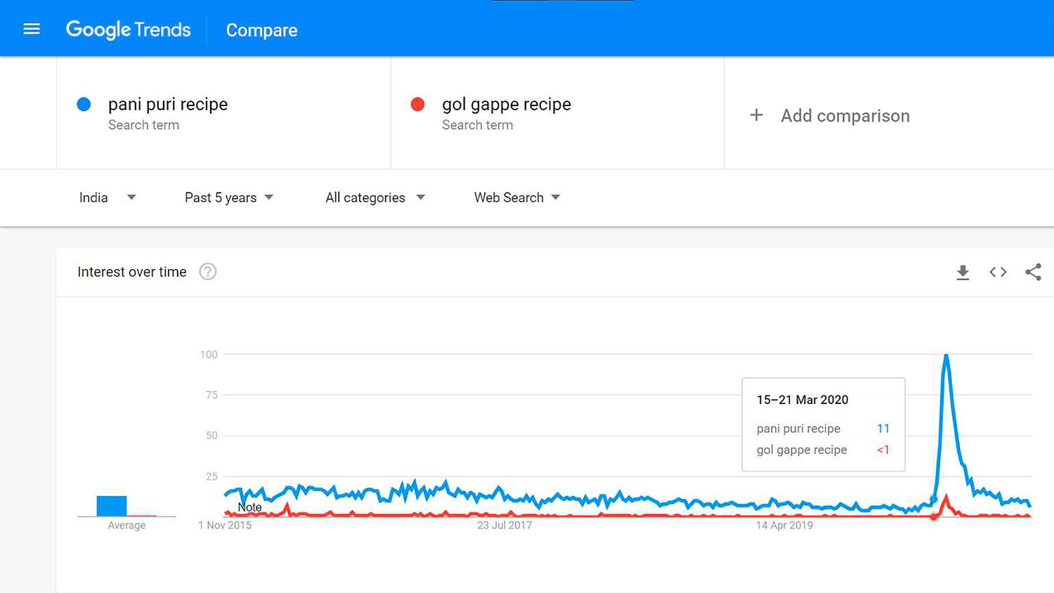Open the hamburger main menu
The image size is (1054, 593).
point(32,29)
